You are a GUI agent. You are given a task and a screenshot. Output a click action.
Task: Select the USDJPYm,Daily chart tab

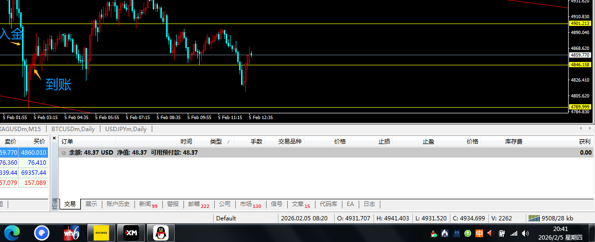pos(125,129)
